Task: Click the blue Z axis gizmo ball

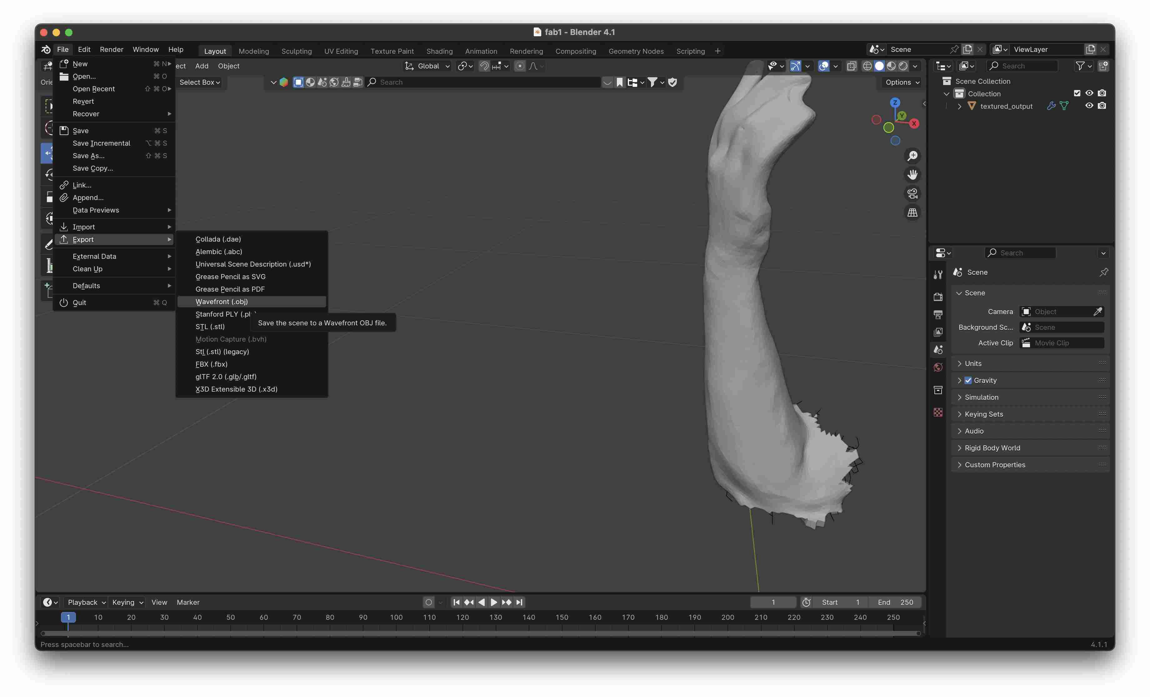Action: pos(895,102)
